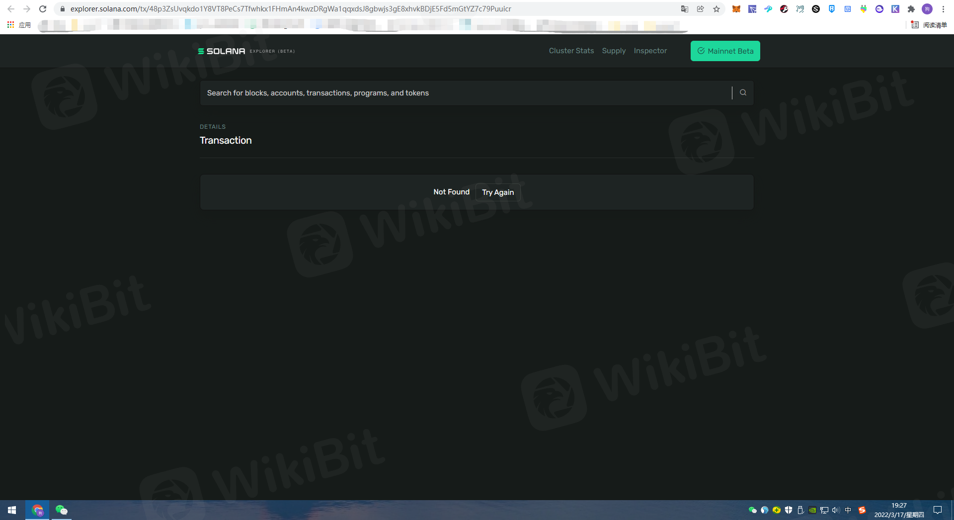Open the Inspector link in navigation
Image resolution: width=954 pixels, height=520 pixels.
(650, 51)
